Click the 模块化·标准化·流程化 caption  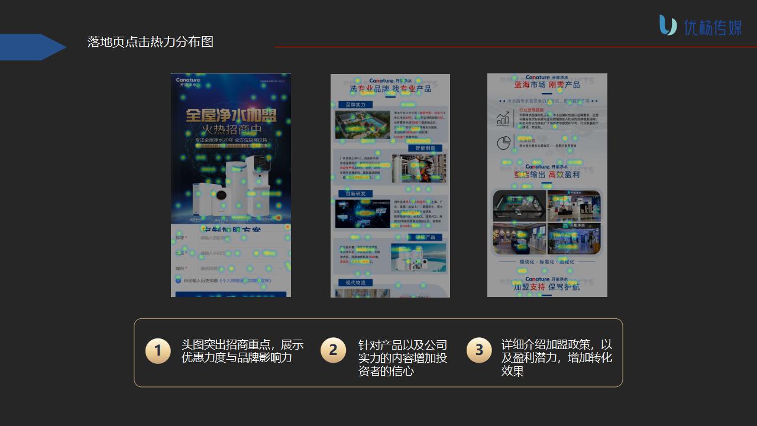tap(547, 262)
